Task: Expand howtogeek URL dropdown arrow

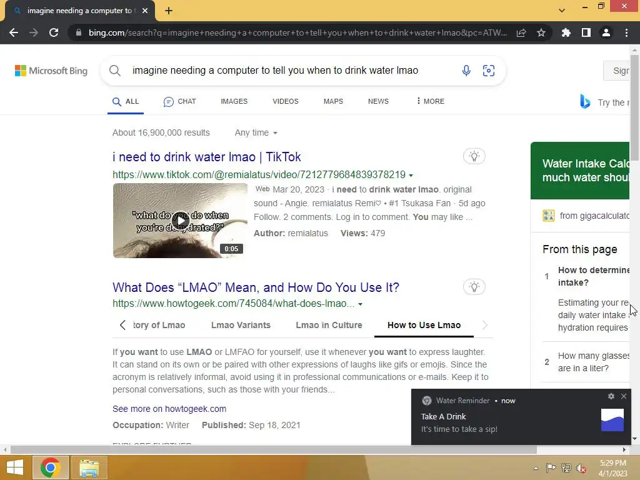Action: pyautogui.click(x=361, y=304)
